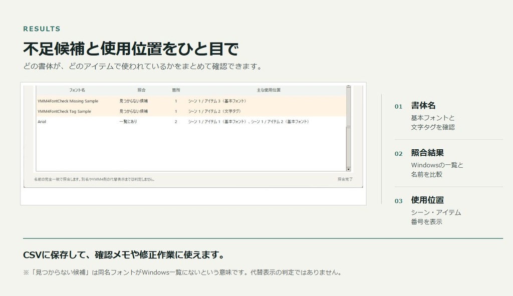Click シーン 1 / アイテム 3（基本フォント） location
513x296 pixels.
217,101
